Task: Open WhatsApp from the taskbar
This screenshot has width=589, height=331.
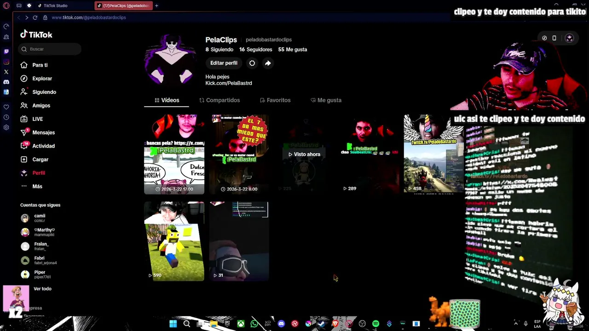Action: coord(254,324)
